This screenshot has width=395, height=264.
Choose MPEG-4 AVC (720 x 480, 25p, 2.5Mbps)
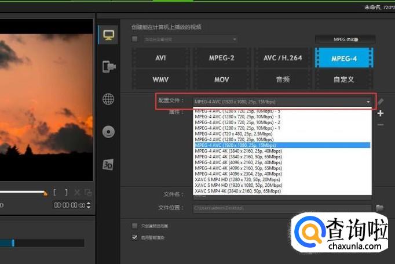pyautogui.click(x=283, y=134)
